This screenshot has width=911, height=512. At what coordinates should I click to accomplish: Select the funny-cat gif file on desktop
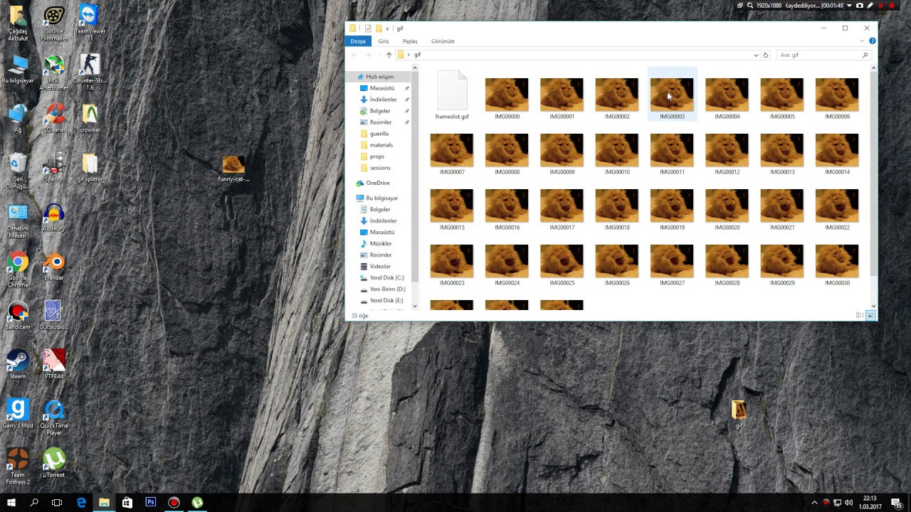[x=233, y=169]
